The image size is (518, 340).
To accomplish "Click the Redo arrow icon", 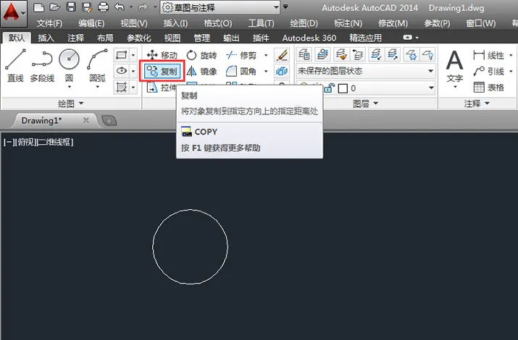I will [x=143, y=7].
